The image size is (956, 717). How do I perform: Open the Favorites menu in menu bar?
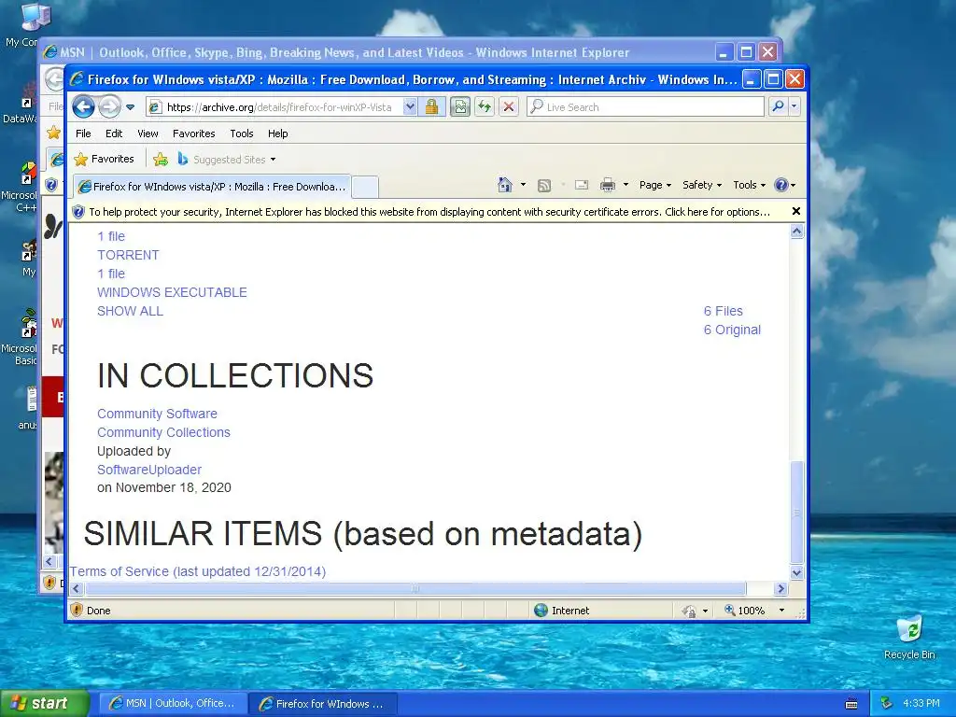click(193, 134)
